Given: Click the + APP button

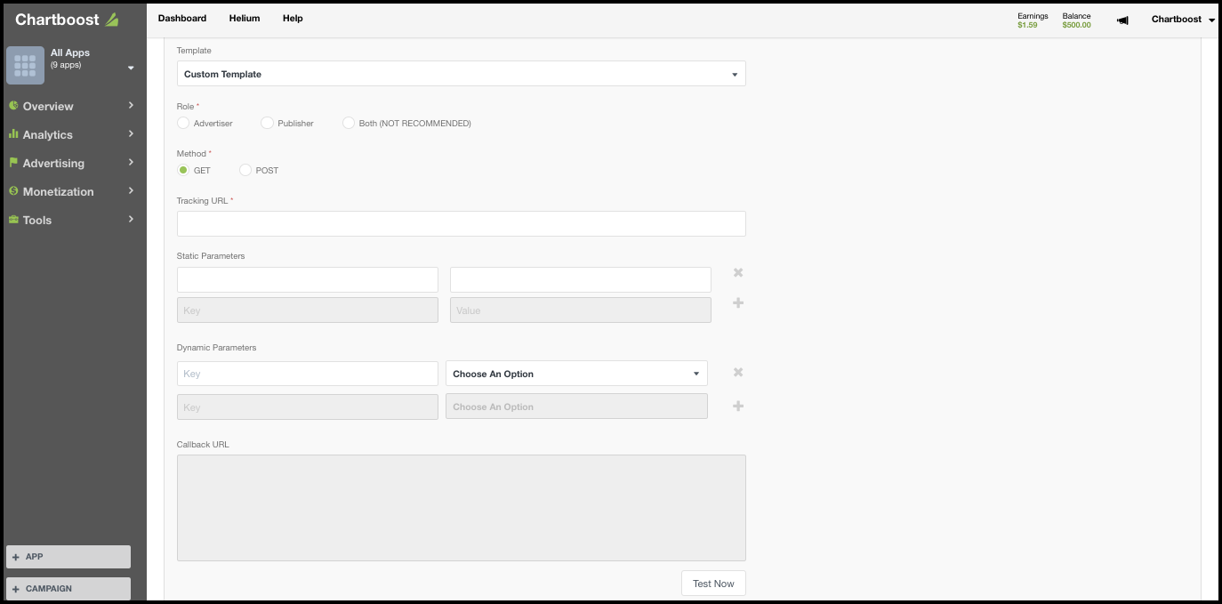Looking at the screenshot, I should (x=68, y=557).
